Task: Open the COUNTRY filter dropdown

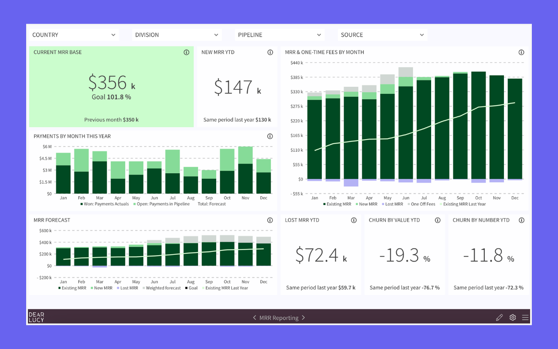Action: tap(74, 34)
